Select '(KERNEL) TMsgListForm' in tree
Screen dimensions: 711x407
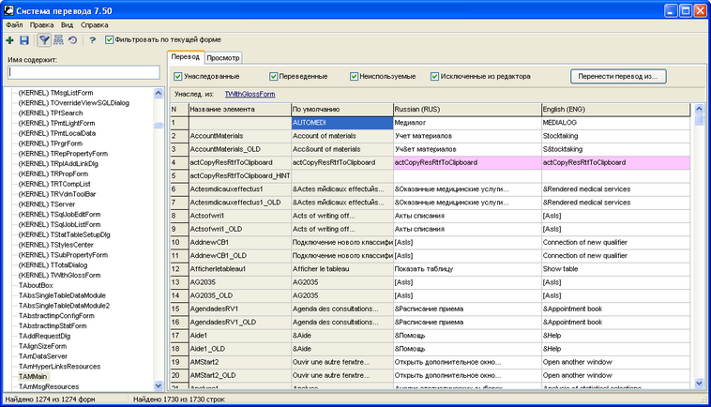coord(55,93)
